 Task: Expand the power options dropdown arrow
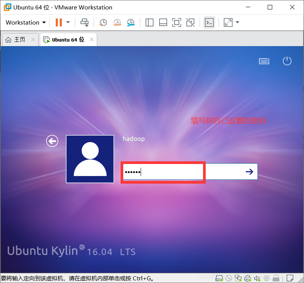68,22
